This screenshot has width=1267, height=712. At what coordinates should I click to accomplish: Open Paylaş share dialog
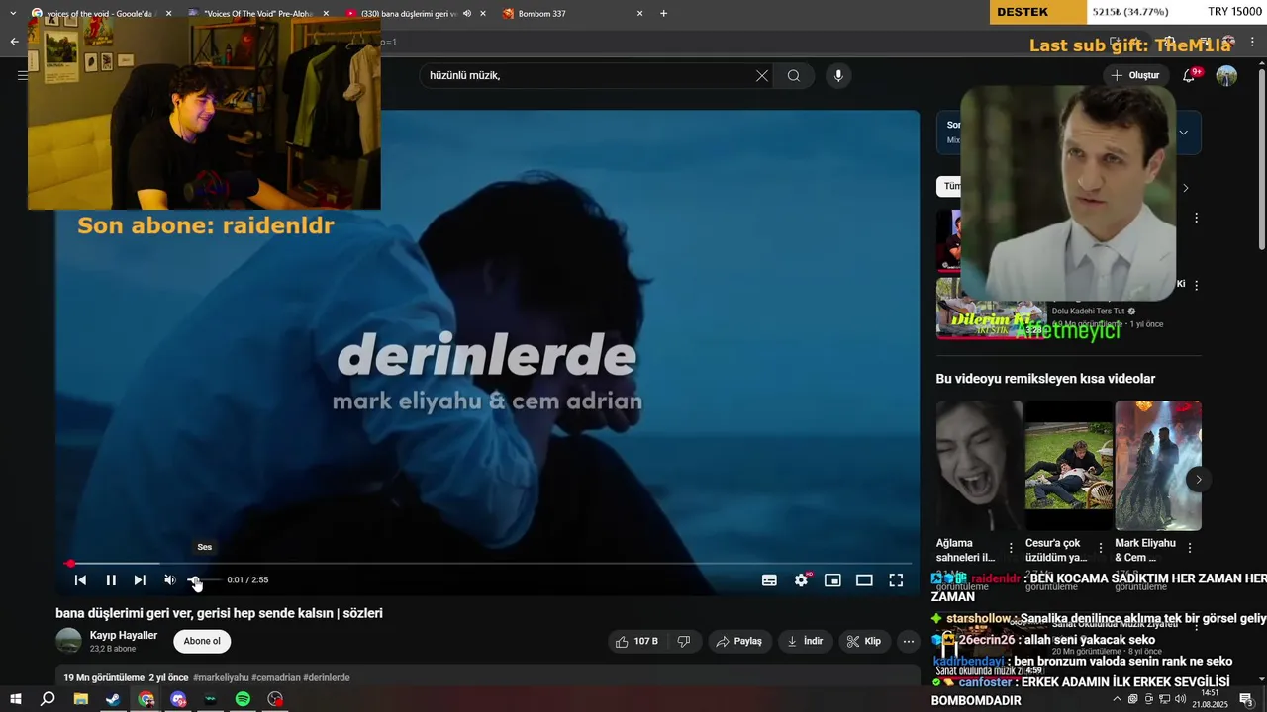[x=738, y=641]
